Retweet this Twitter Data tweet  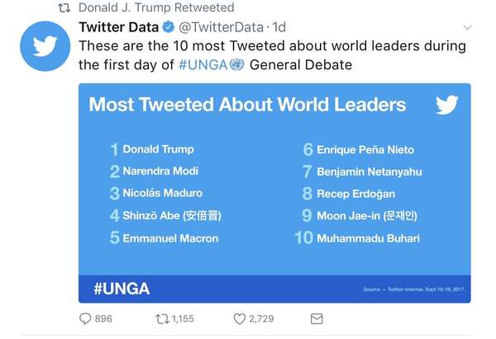tap(162, 318)
